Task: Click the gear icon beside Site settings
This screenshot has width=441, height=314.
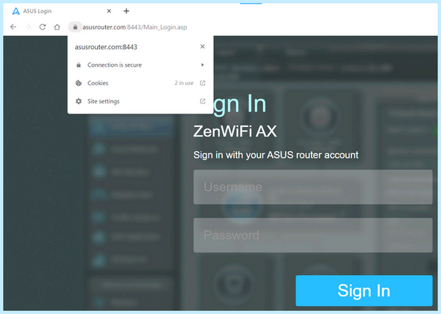Action: [79, 101]
